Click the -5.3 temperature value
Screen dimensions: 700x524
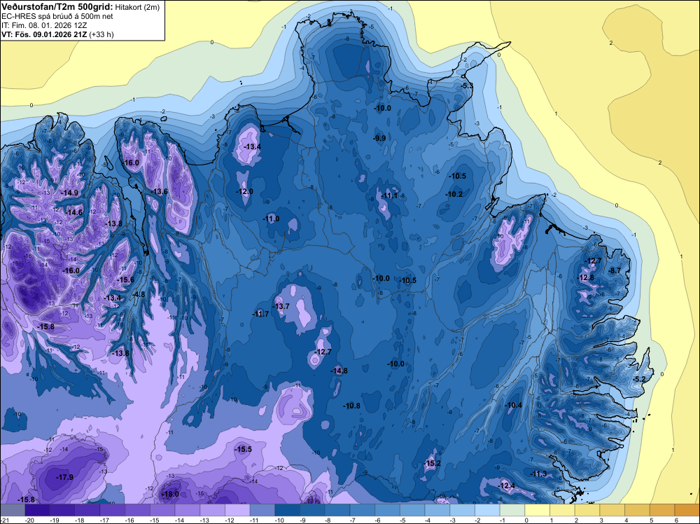[466, 85]
